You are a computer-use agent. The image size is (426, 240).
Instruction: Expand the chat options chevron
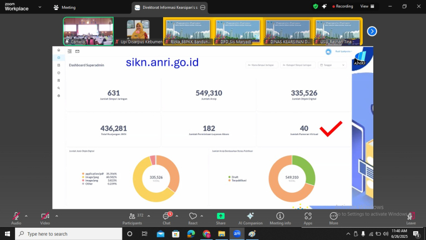click(x=176, y=216)
